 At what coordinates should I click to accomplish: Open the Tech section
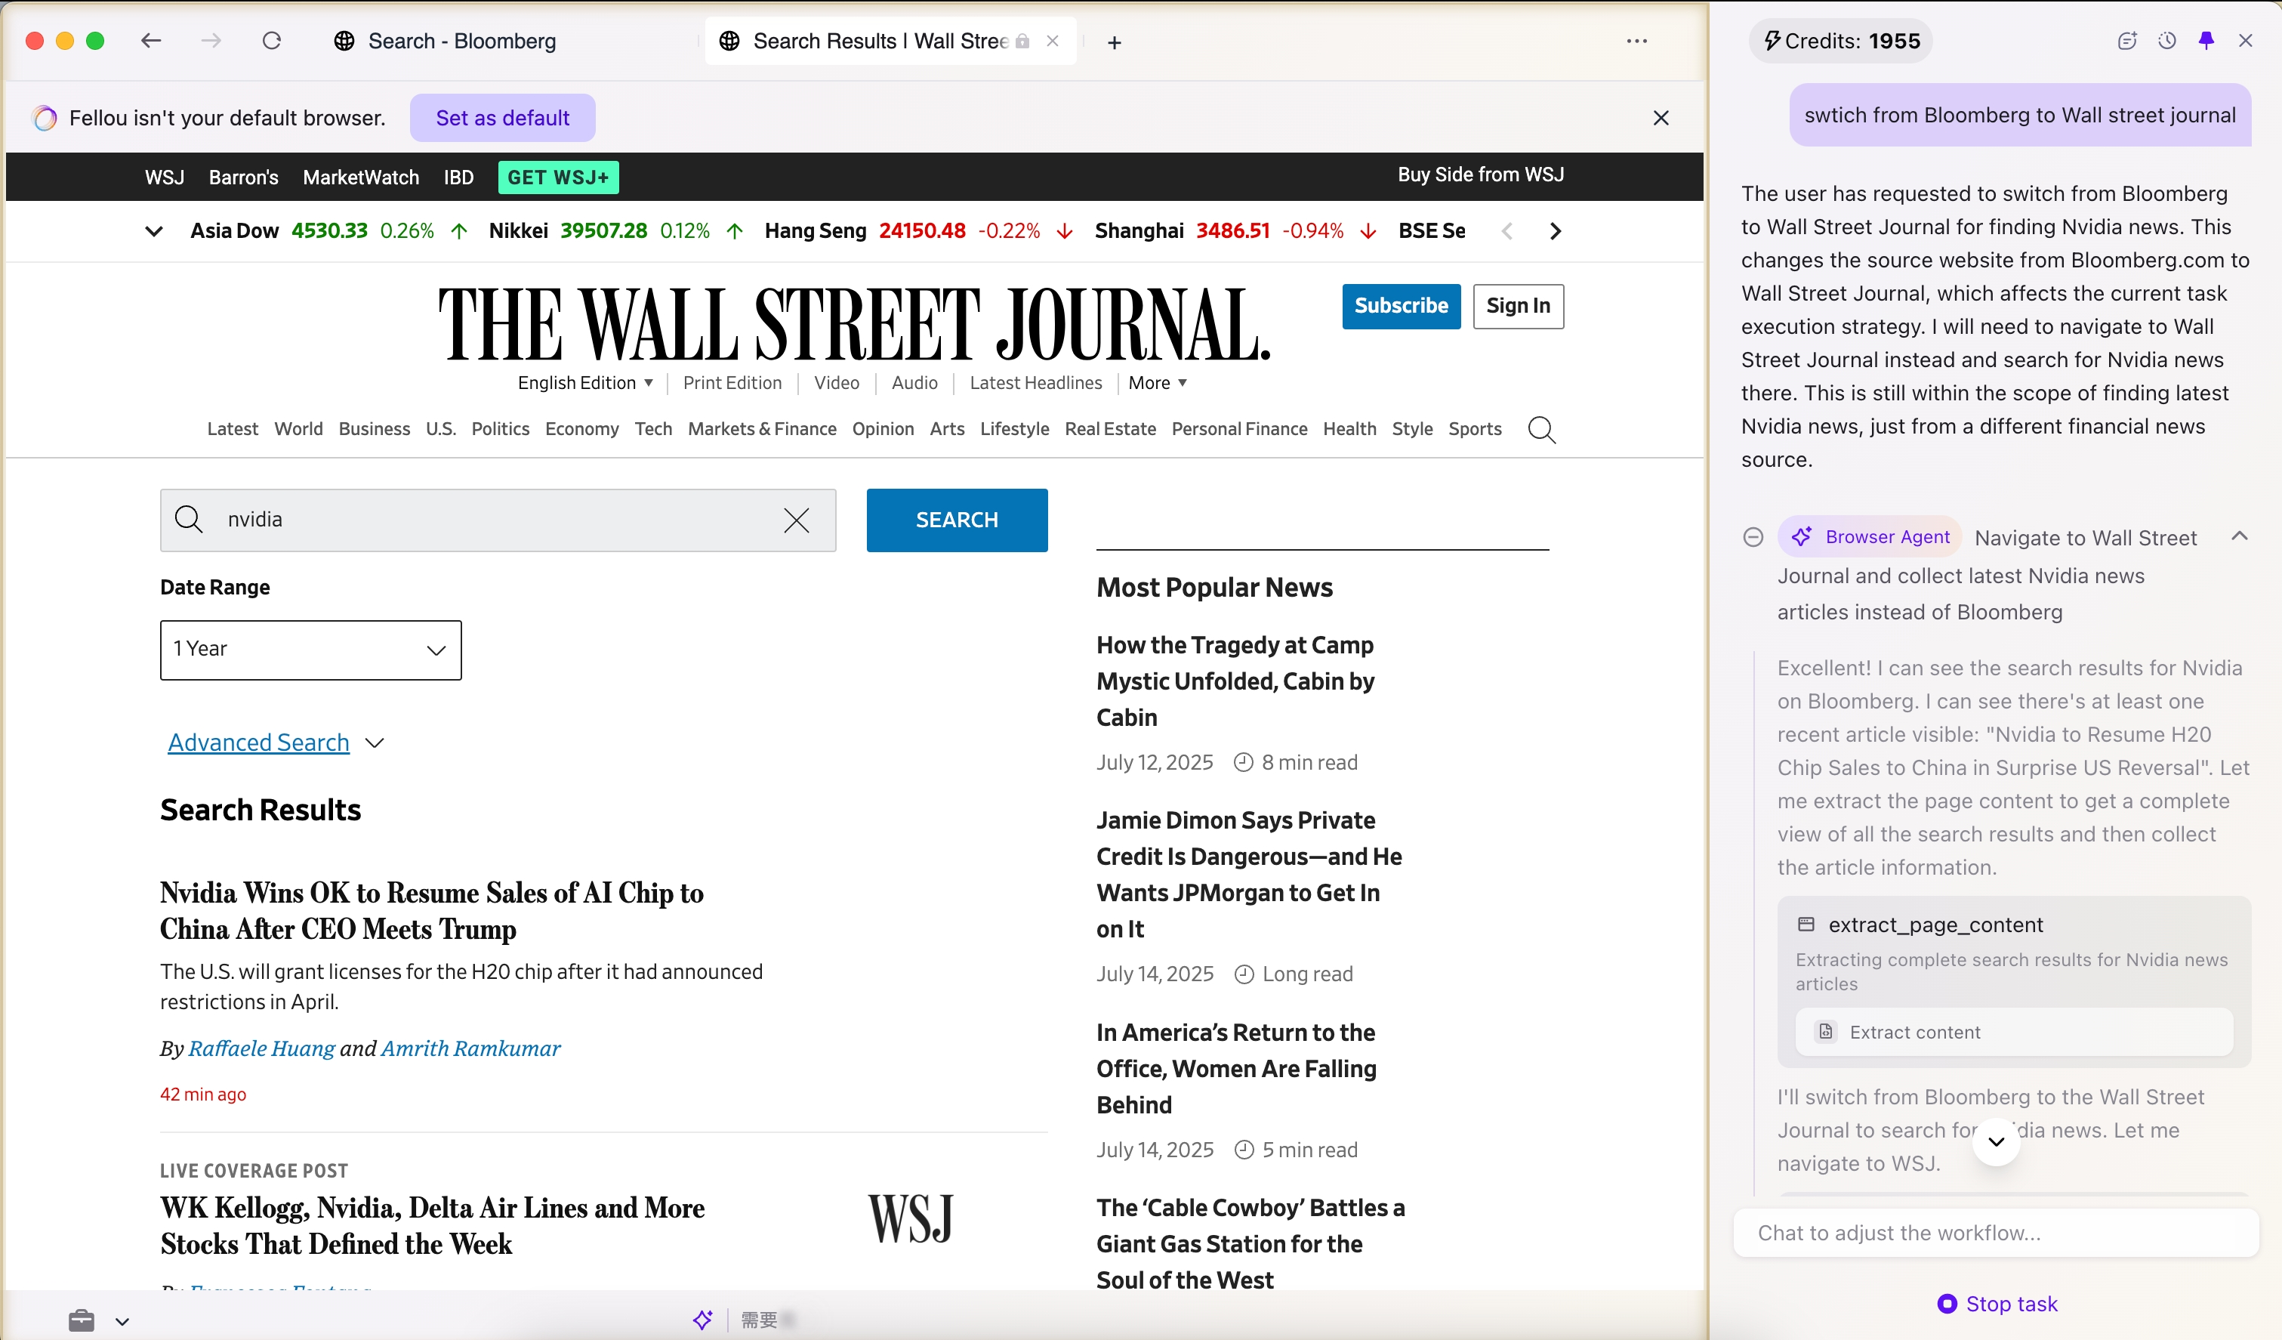(653, 428)
